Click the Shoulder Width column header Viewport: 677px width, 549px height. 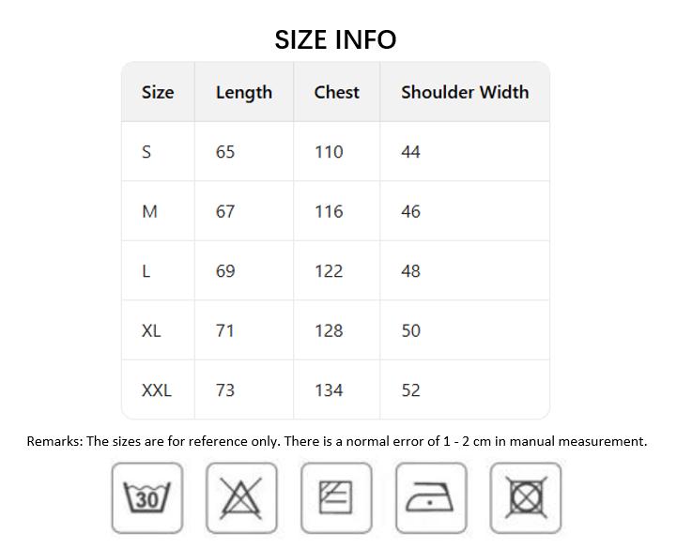465,92
